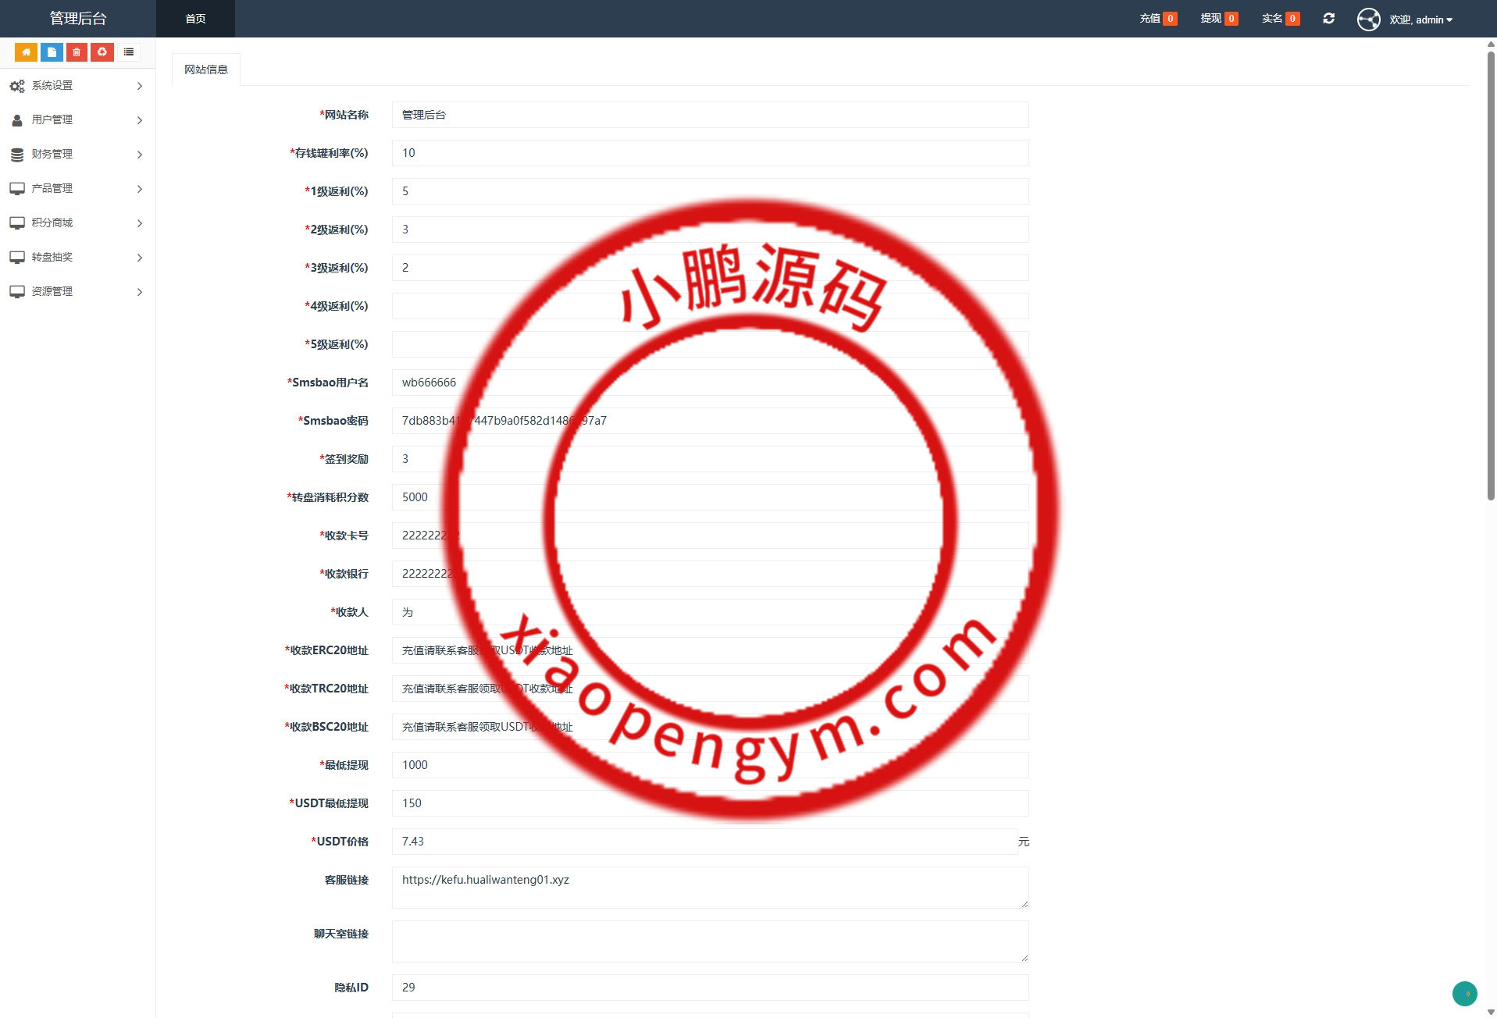Expand the 财务管理 sidebar menu
Viewport: 1497px width, 1018px height.
[77, 155]
